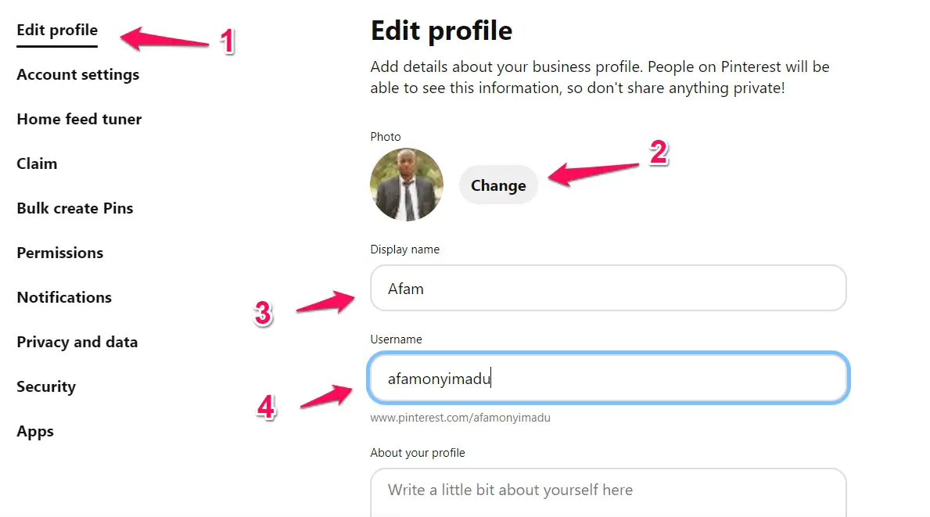Go to Apps settings
Screen dimensions: 930x517
click(35, 432)
